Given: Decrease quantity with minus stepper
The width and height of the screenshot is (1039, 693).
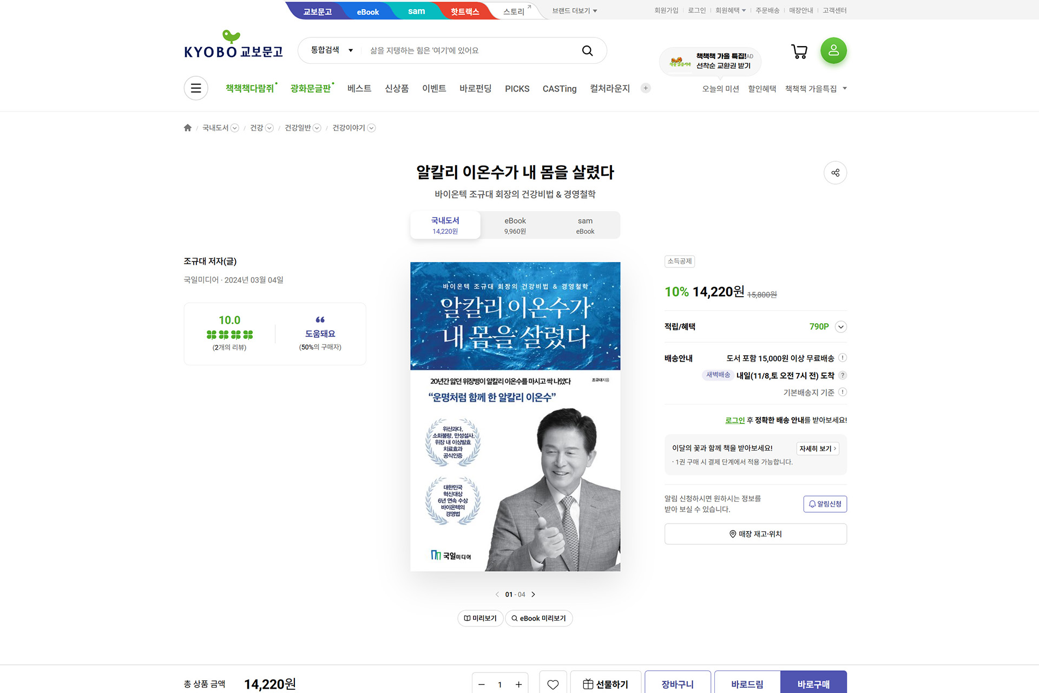Looking at the screenshot, I should (x=482, y=684).
